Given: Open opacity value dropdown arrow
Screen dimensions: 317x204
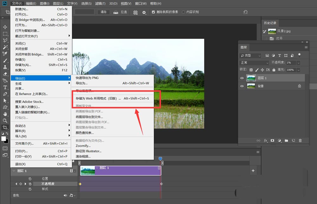Looking at the screenshot, I should point(298,63).
